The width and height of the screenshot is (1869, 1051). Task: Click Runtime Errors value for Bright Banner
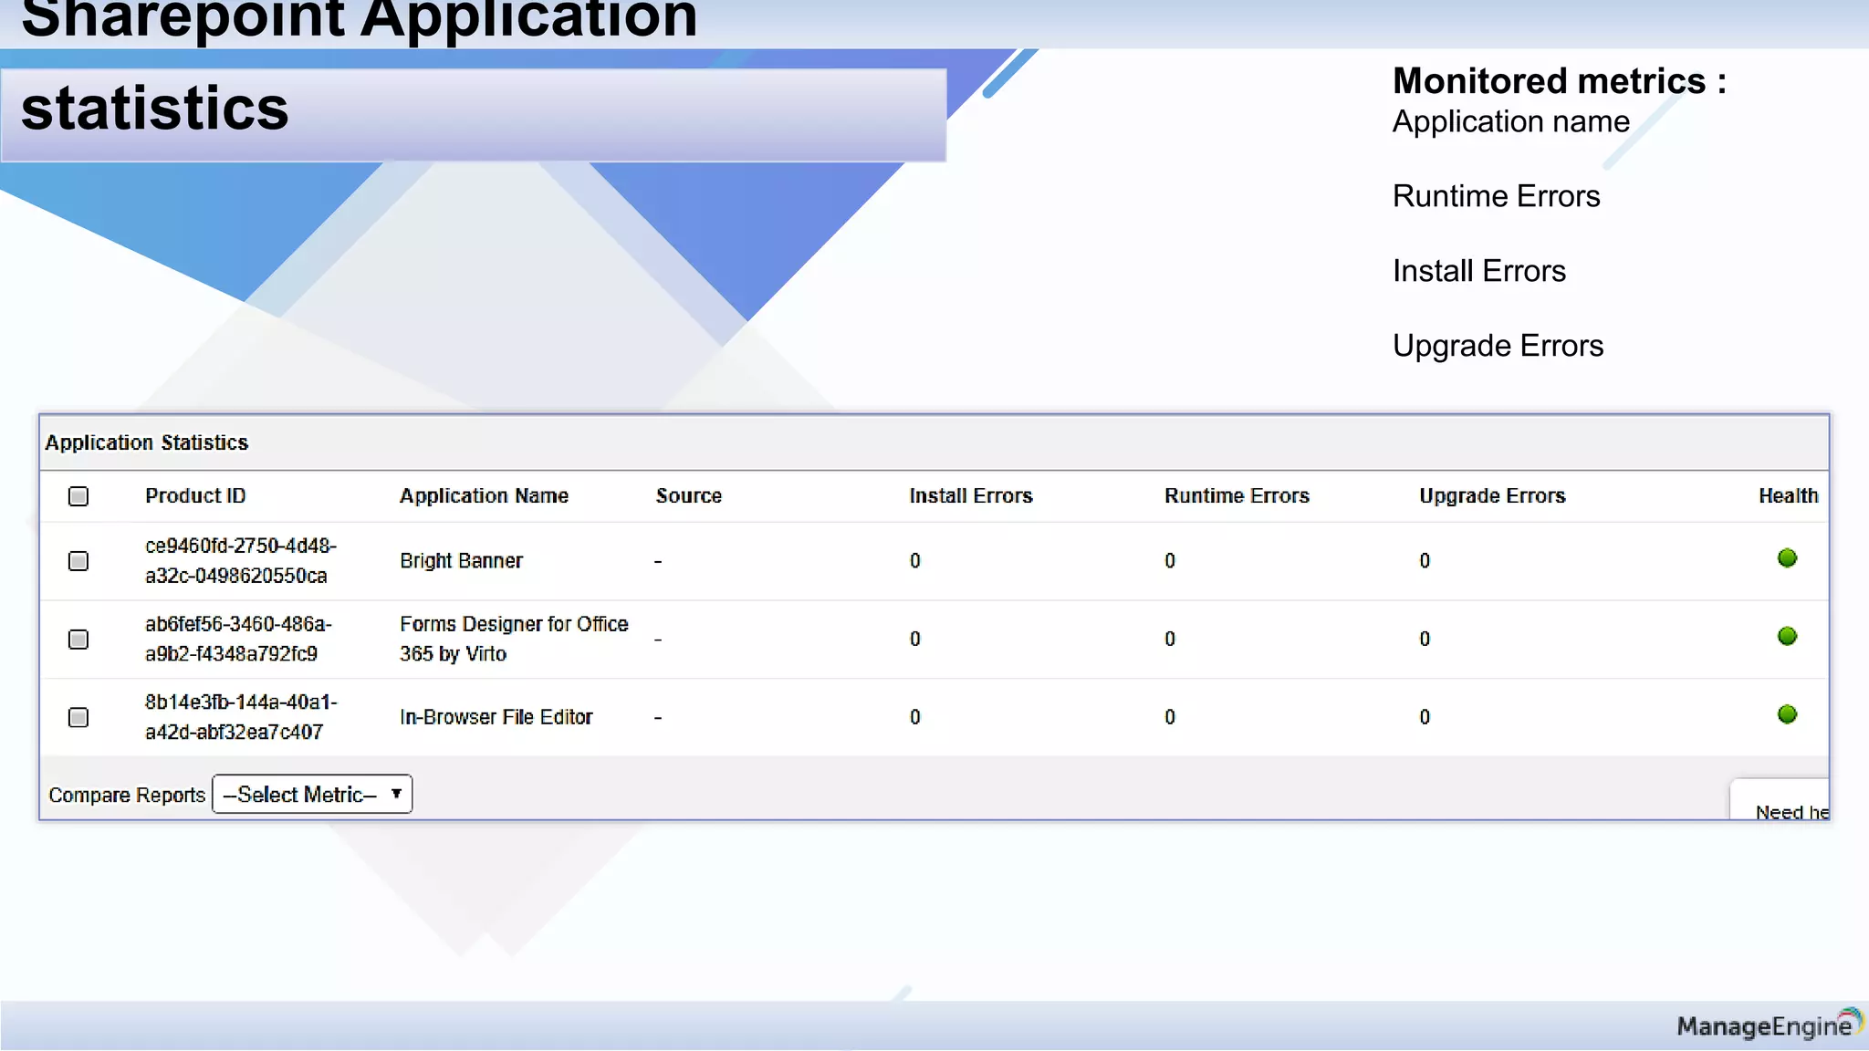[1170, 561]
